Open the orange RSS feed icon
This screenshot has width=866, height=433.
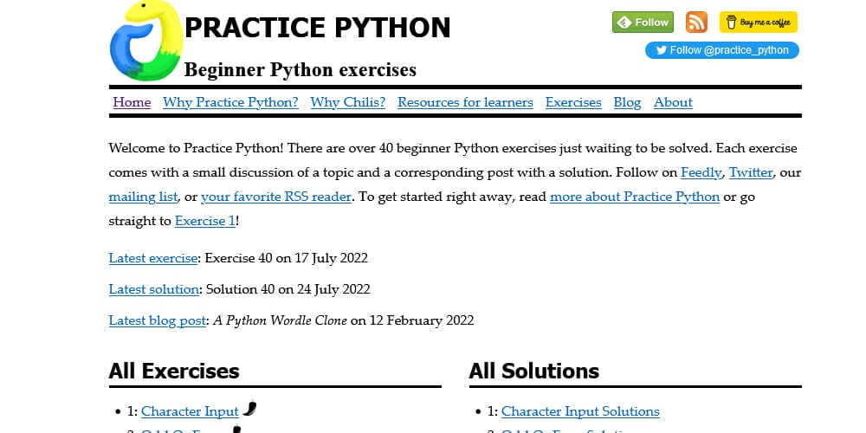click(696, 23)
